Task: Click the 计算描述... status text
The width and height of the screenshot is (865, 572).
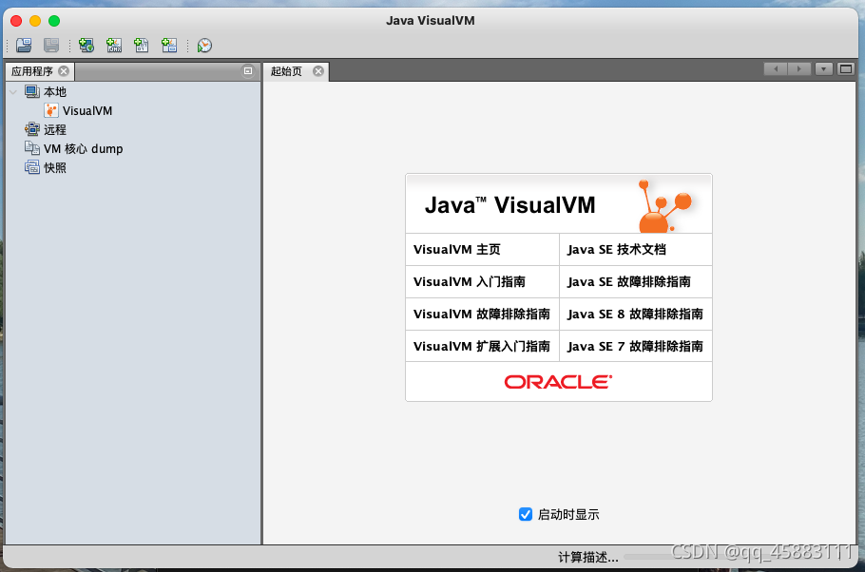Action: tap(588, 557)
